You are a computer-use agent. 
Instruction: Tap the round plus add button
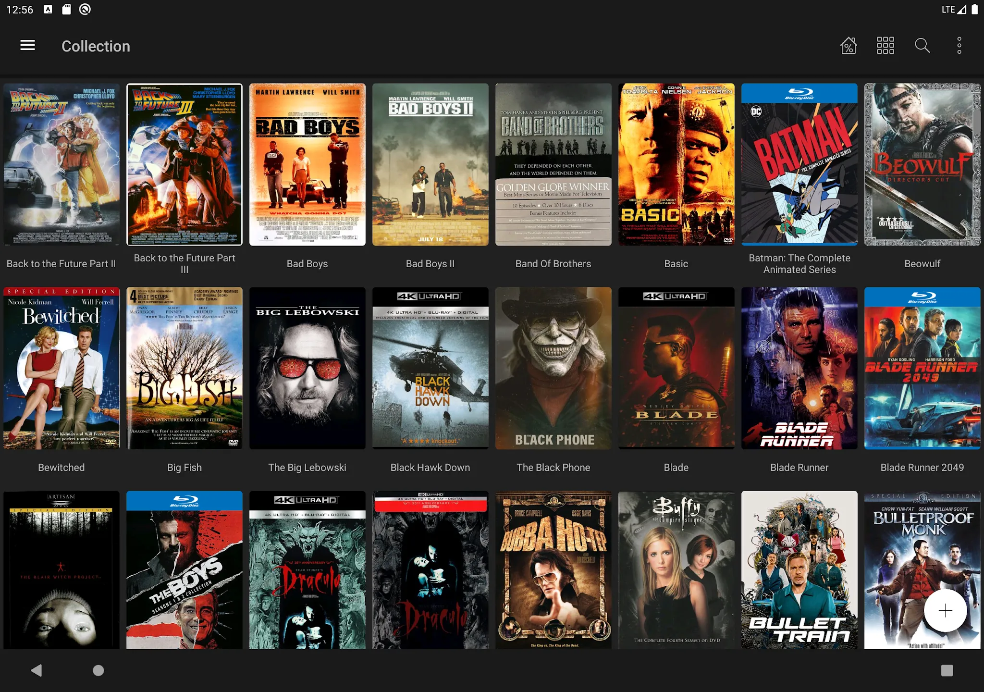click(945, 611)
